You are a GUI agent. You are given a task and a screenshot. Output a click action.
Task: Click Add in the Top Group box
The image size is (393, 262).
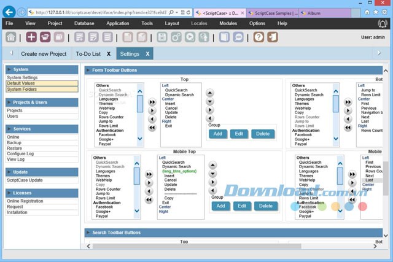(x=218, y=134)
